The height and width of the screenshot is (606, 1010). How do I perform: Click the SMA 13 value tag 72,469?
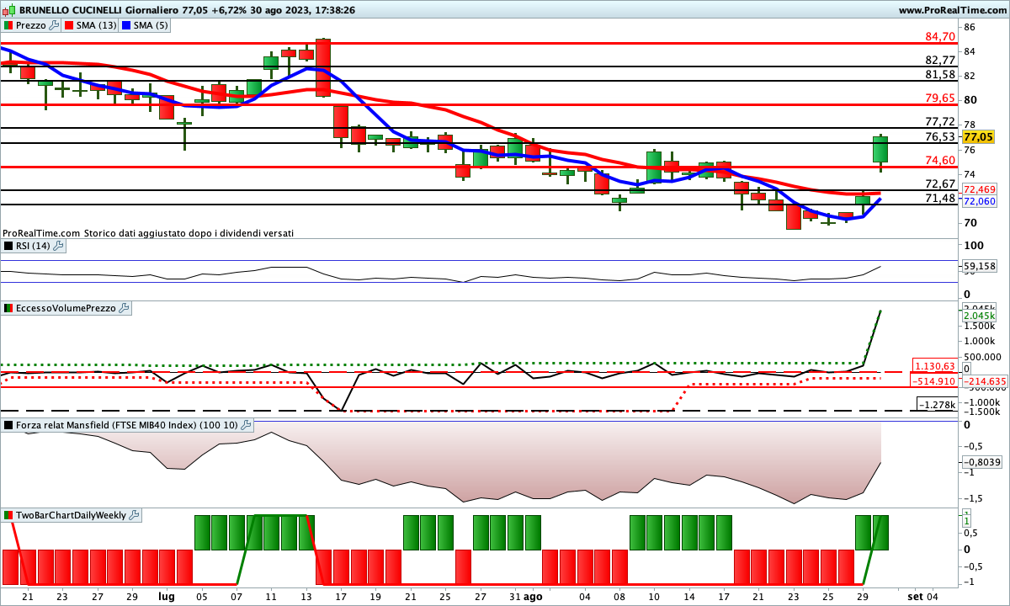(980, 190)
